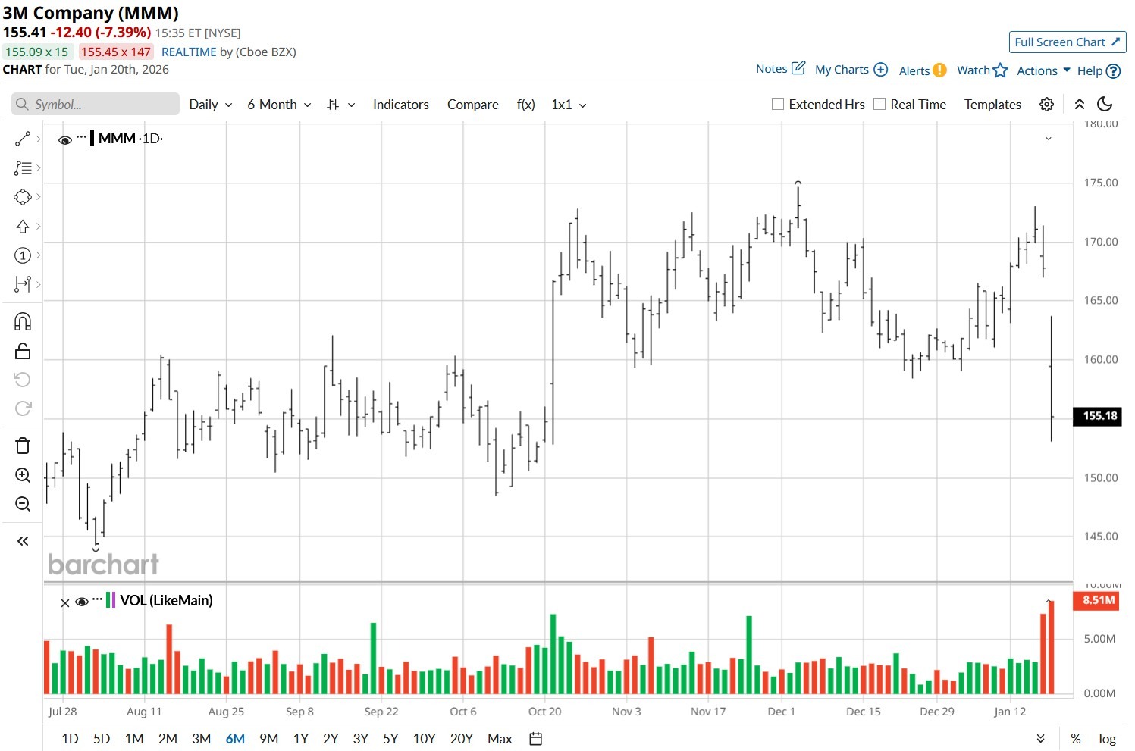Collapse the toolbar with double-chevron up icon
The width and height of the screenshot is (1135, 751).
(x=1080, y=105)
